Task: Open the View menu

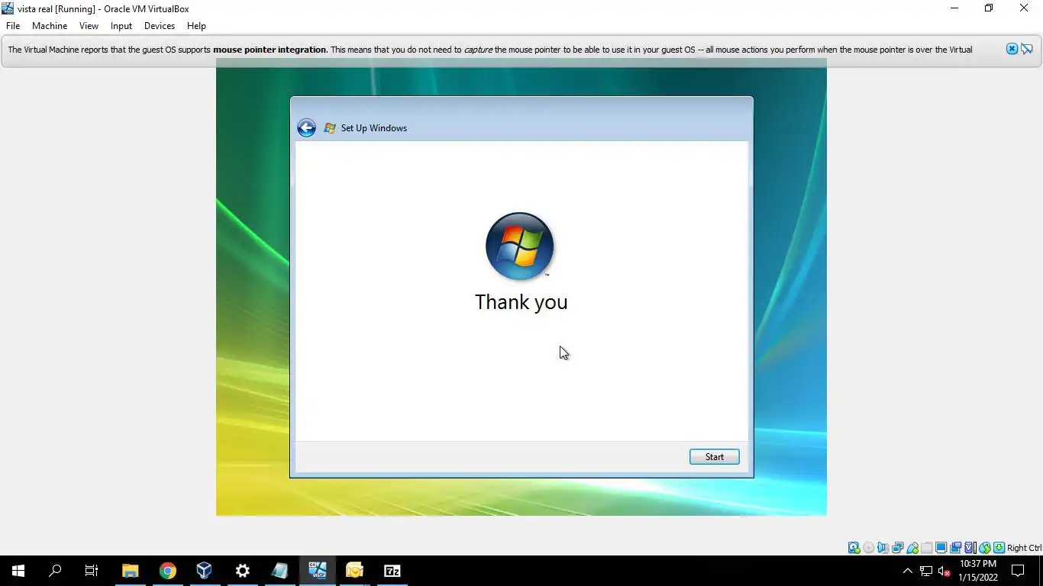Action: (x=89, y=26)
